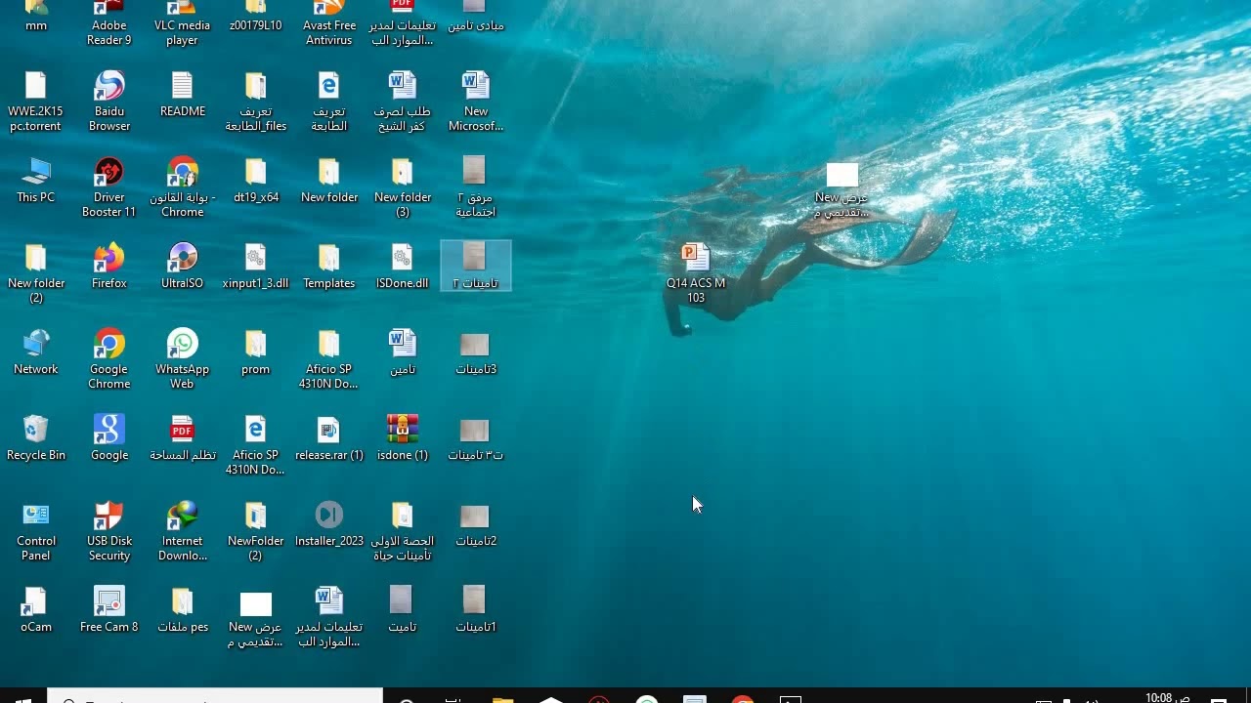Open the Adobe Reader 9 shortcut
1251x703 pixels.
pos(108,21)
